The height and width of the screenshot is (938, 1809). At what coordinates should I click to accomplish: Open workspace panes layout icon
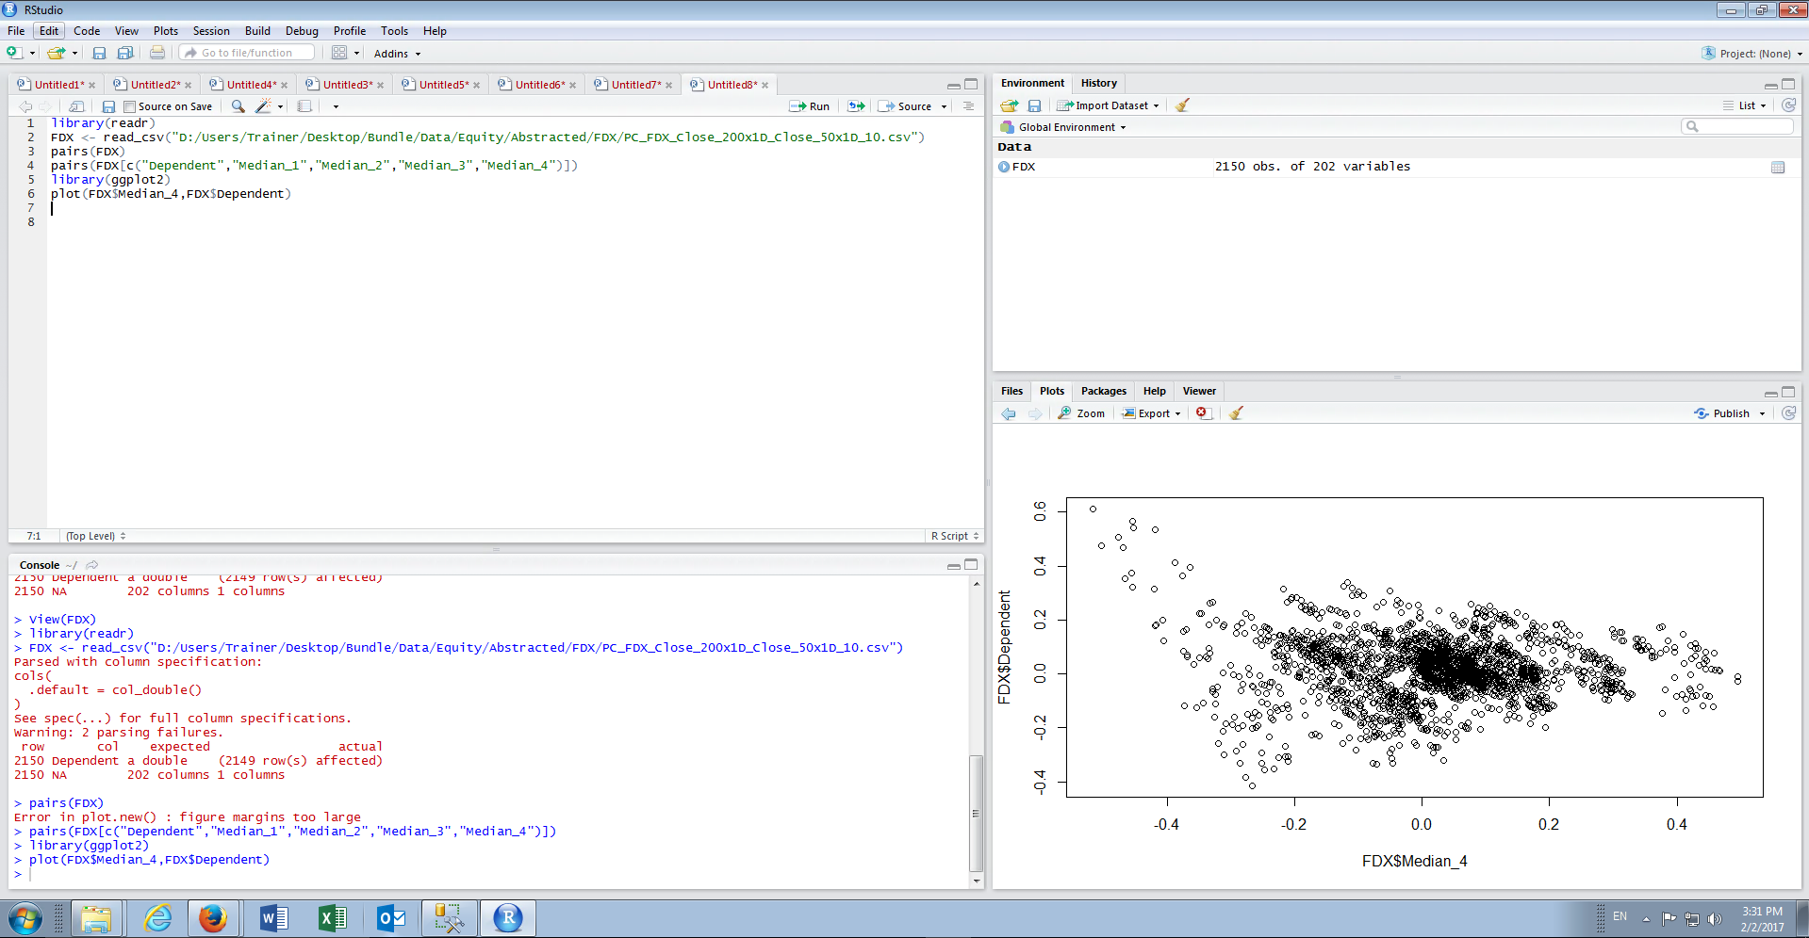pos(339,53)
